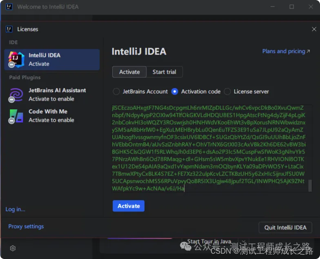Select IntelliJ IDEA in the IDE list
The width and height of the screenshot is (320, 259).
click(52, 60)
